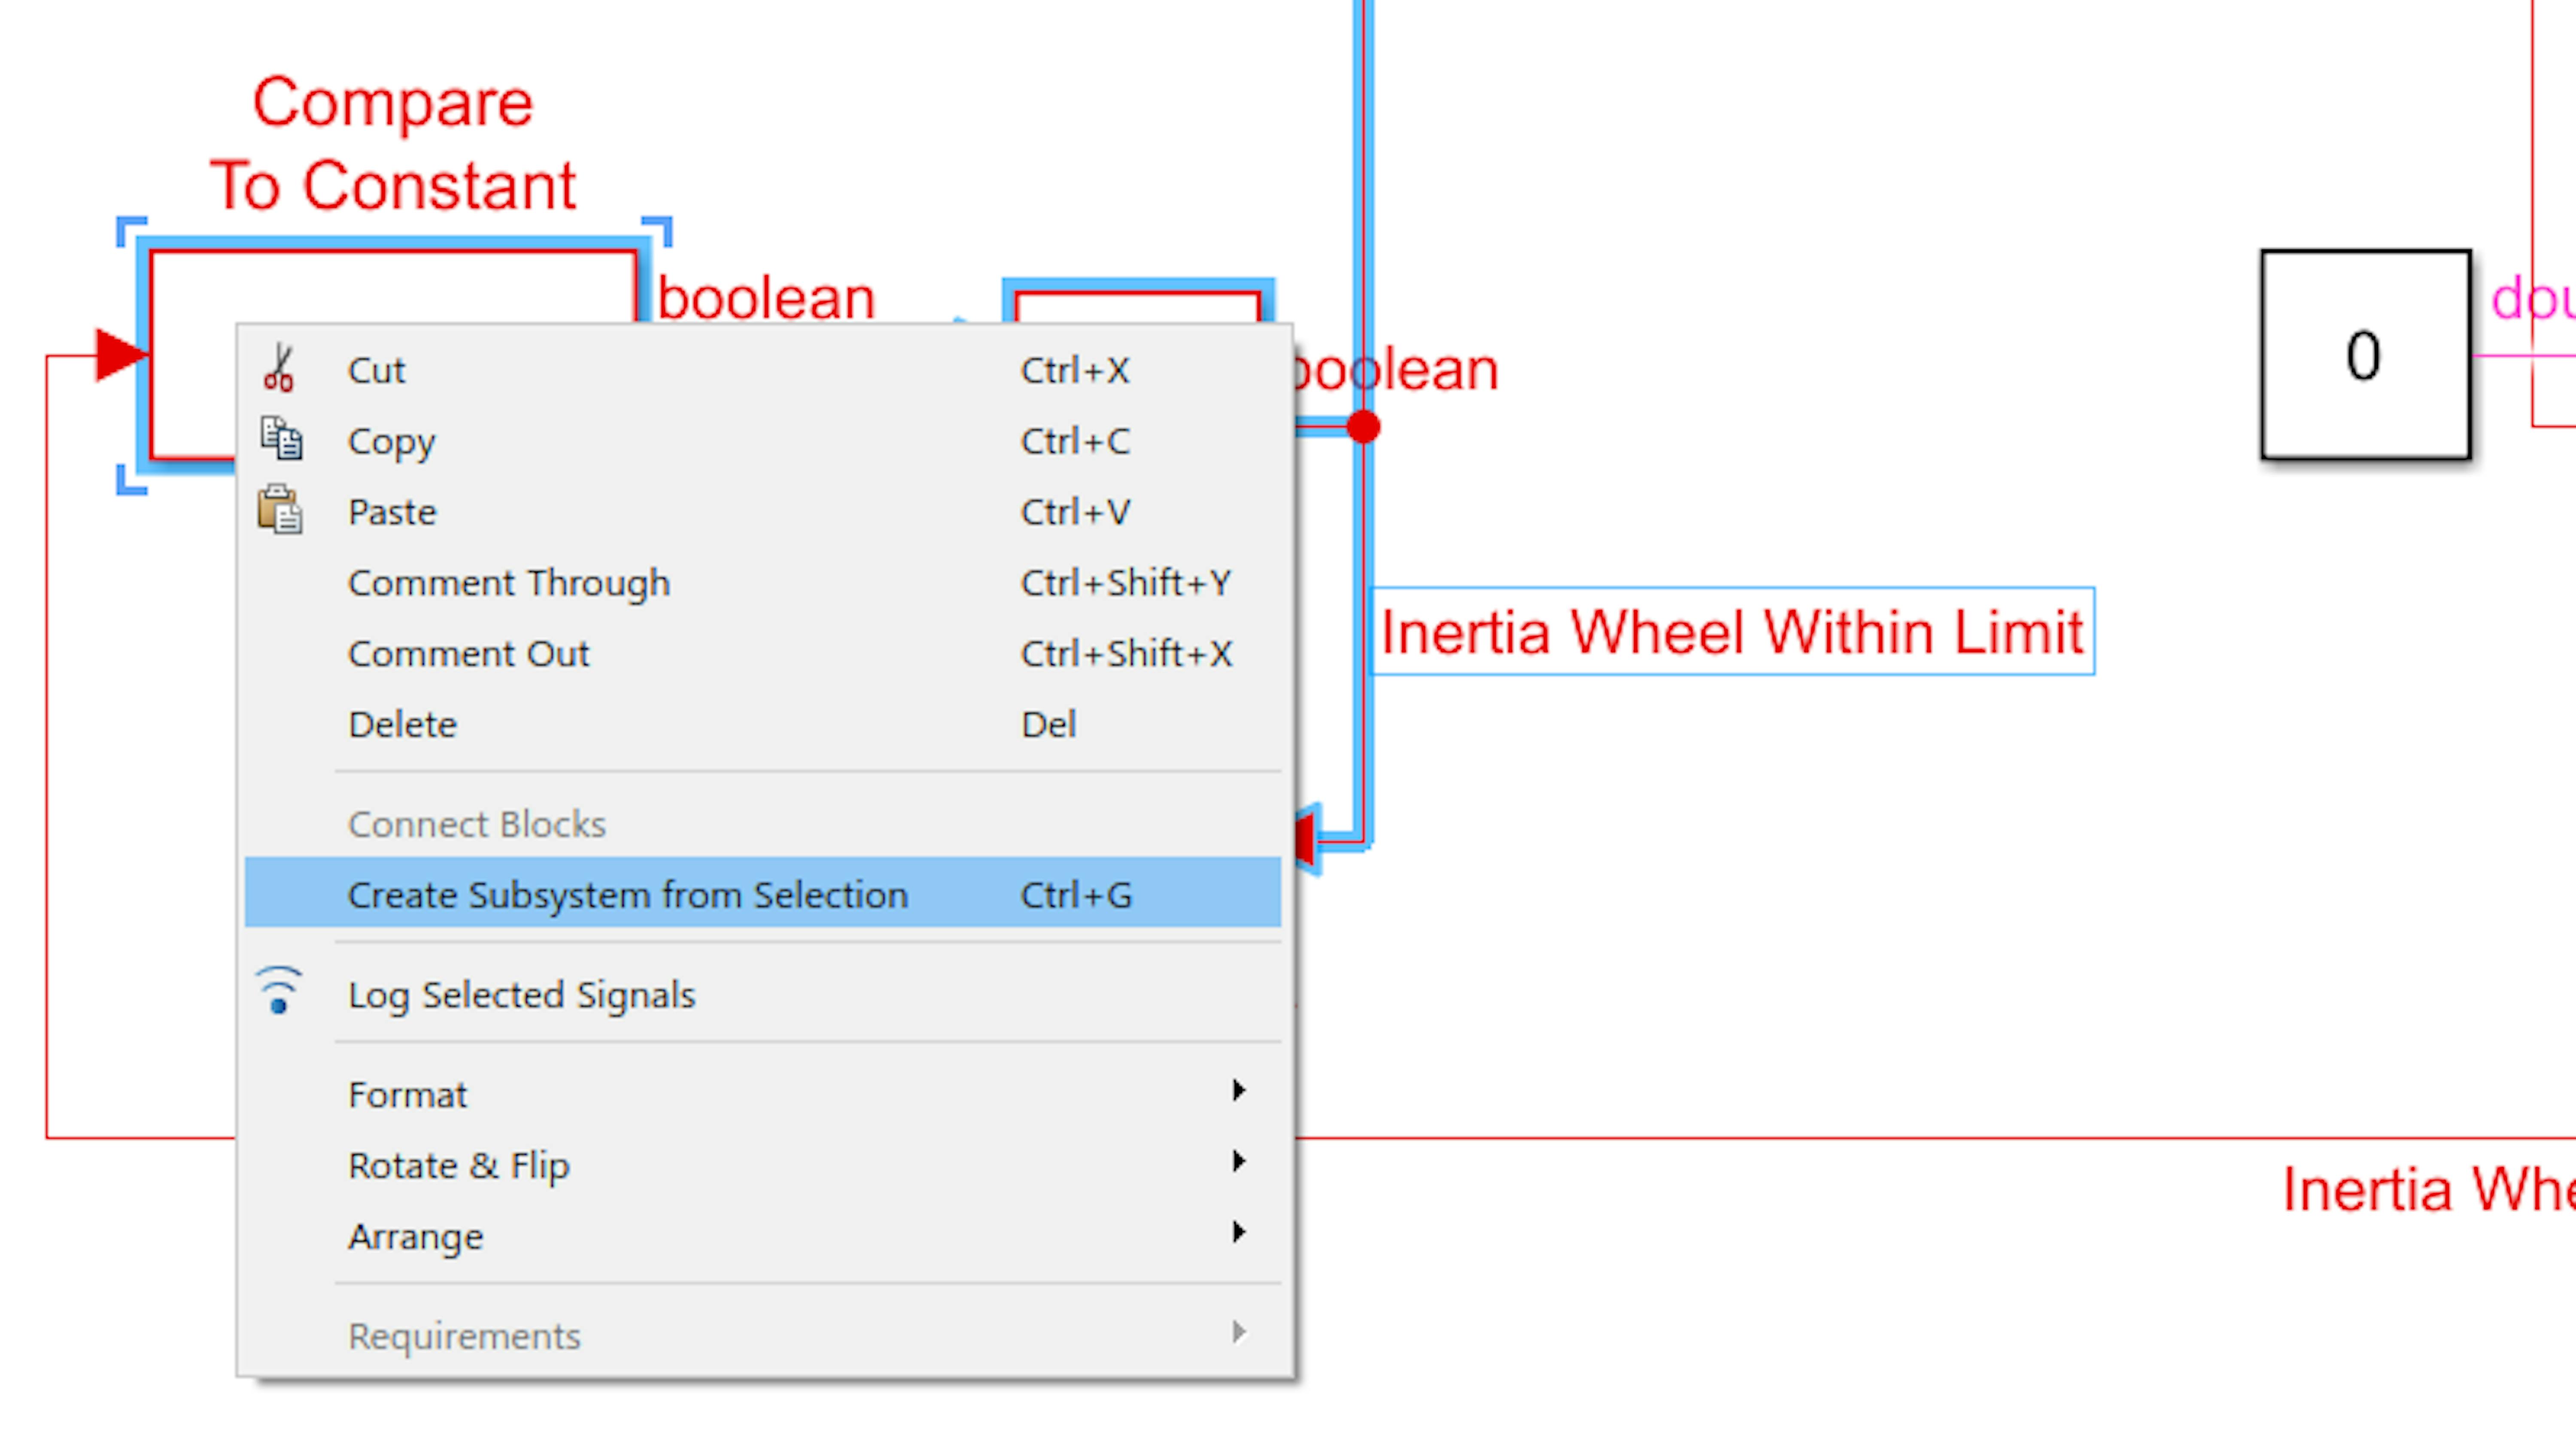Expand Arrange submenu arrow

(x=1239, y=1232)
